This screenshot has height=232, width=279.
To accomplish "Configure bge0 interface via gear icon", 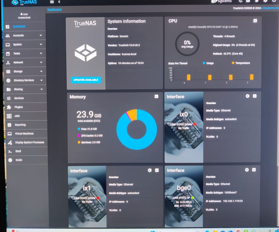I will click(x=247, y=170).
